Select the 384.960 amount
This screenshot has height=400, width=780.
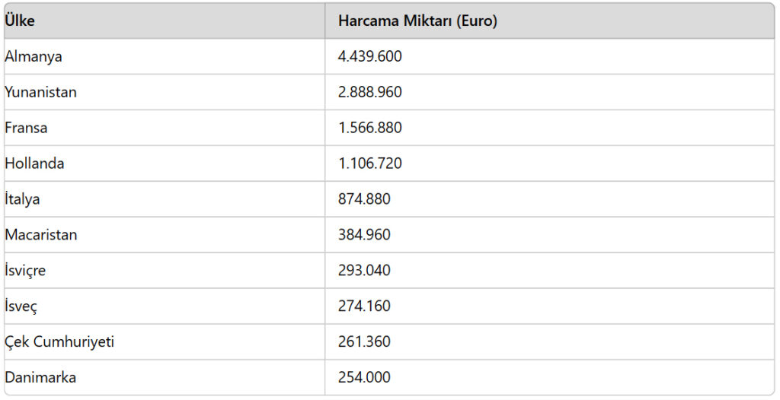(364, 234)
